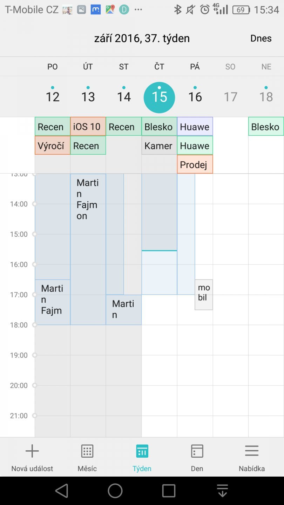
Task: Open the mobil event on Friday
Action: 204,295
